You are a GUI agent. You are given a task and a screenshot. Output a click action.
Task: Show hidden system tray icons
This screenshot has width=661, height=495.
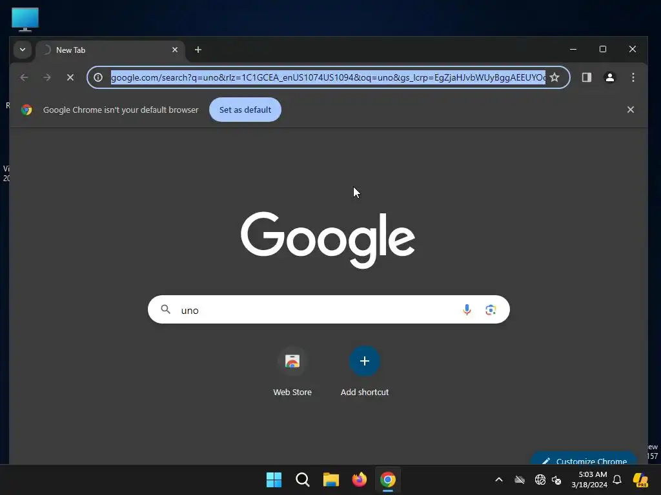tap(499, 480)
